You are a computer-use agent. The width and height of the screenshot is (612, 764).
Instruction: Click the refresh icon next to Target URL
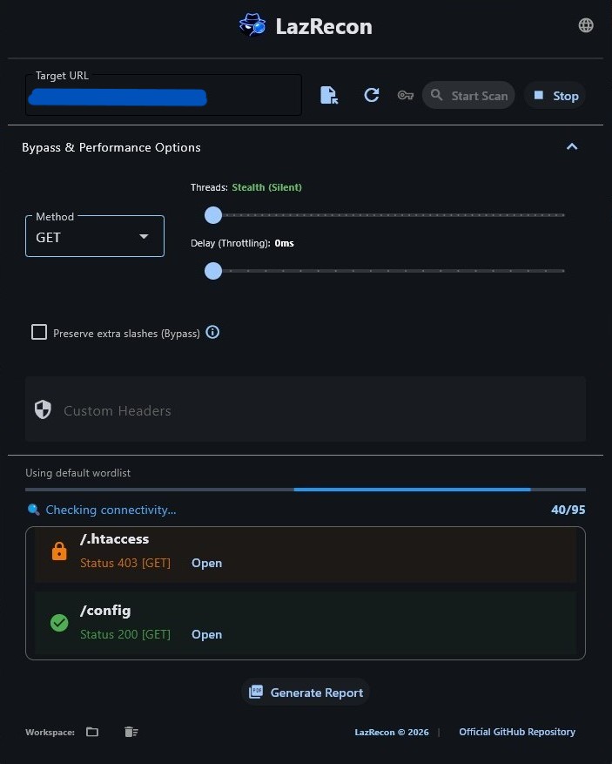371,95
